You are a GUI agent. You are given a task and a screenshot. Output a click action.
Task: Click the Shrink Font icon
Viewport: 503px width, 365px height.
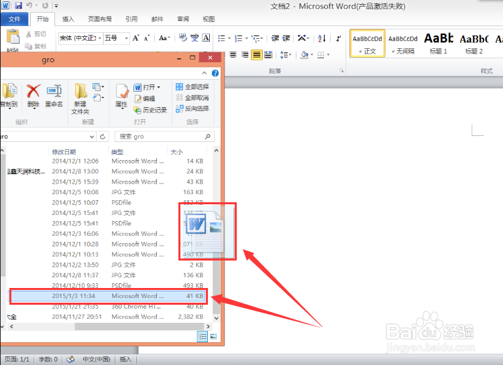coord(147,38)
